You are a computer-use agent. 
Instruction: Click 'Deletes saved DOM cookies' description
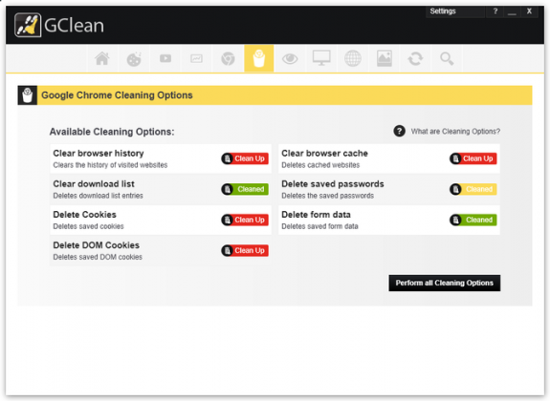[98, 257]
